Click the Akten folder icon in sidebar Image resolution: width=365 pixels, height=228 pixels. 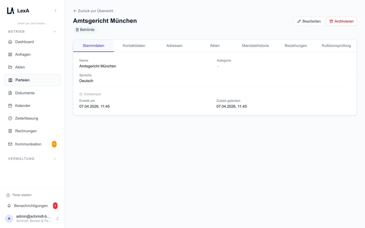10,67
